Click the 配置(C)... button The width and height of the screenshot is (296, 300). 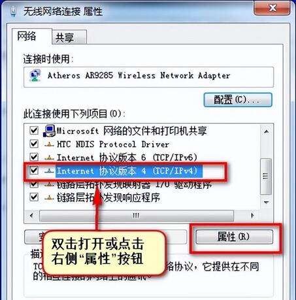238,100
